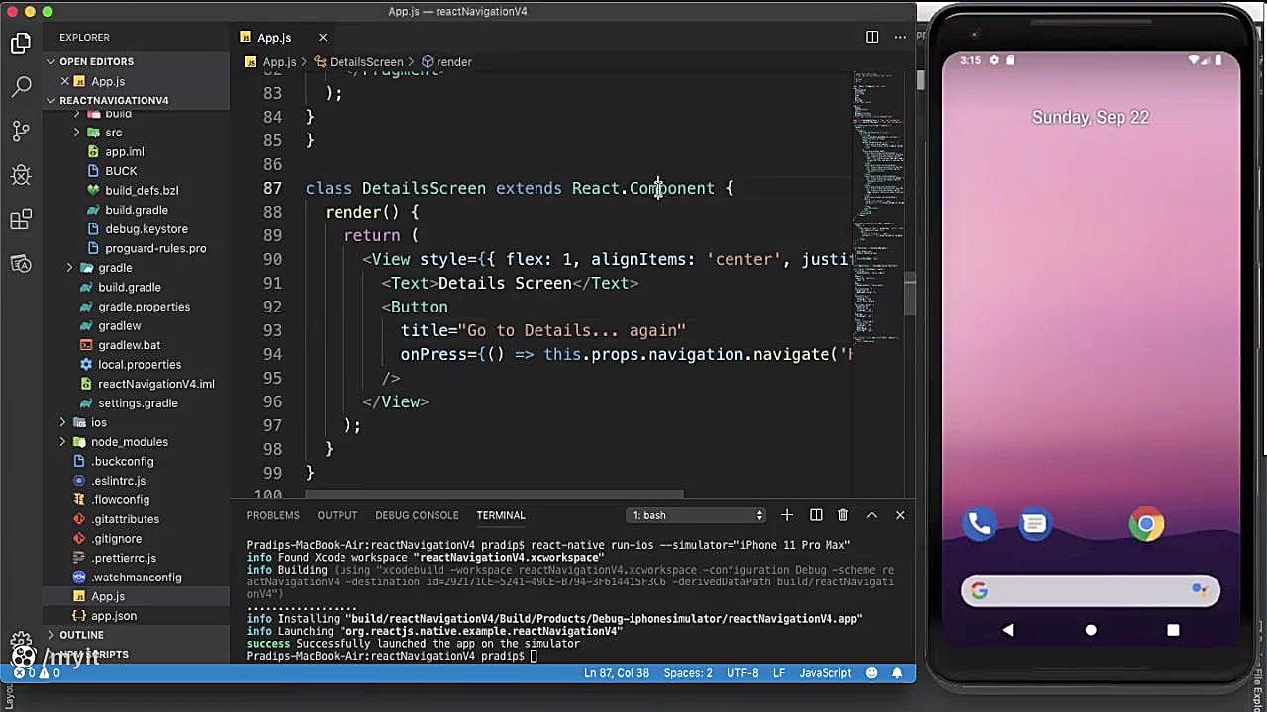Expand the OUTLINE section in the sidebar
Viewport: 1267px width, 712px height.
point(81,634)
